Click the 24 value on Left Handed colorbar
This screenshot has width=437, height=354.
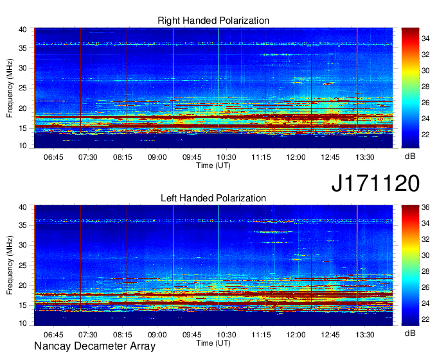pos(425,303)
